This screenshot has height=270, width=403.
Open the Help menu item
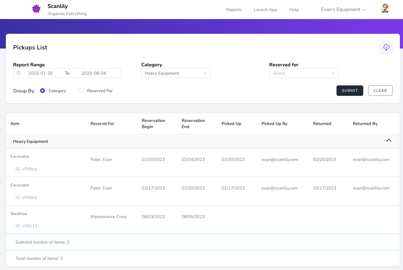click(294, 10)
